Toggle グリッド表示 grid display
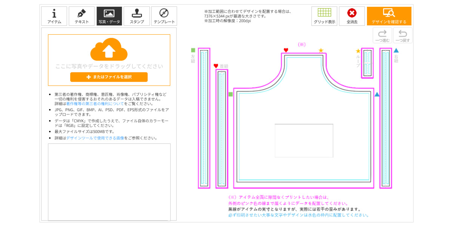 click(324, 16)
